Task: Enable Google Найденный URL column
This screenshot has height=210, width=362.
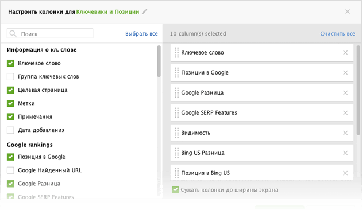Action: click(10, 170)
